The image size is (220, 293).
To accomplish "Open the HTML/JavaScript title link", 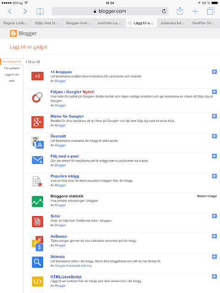I will tap(66, 277).
